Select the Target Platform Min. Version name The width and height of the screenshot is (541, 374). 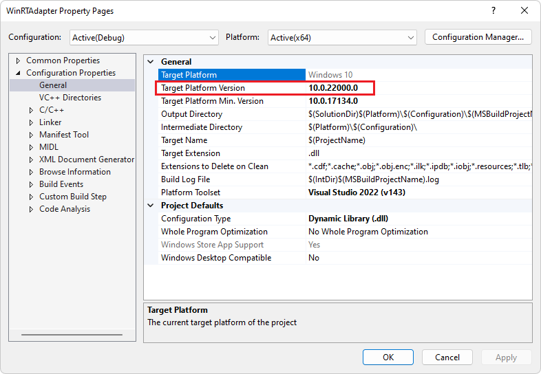(x=212, y=101)
